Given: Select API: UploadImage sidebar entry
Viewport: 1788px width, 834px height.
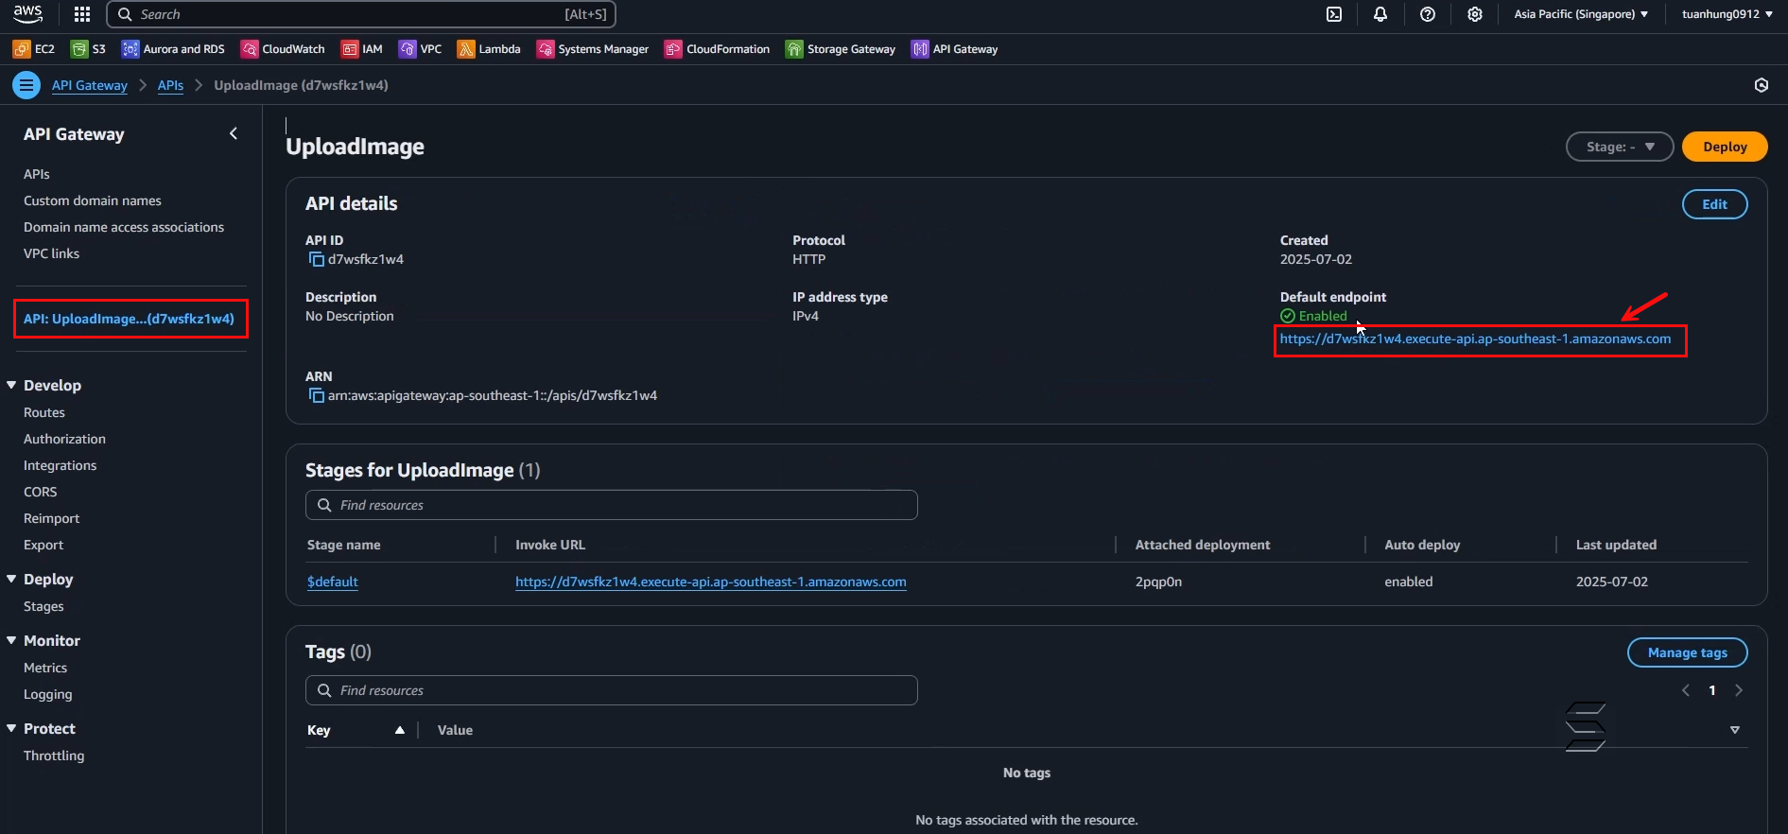Looking at the screenshot, I should (130, 319).
